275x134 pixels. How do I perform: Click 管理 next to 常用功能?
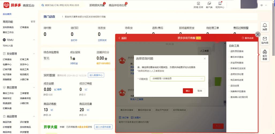[33, 22]
